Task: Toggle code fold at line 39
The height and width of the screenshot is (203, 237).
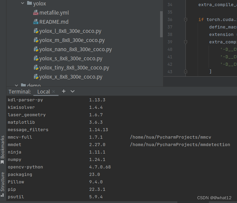Action: click(x=185, y=42)
